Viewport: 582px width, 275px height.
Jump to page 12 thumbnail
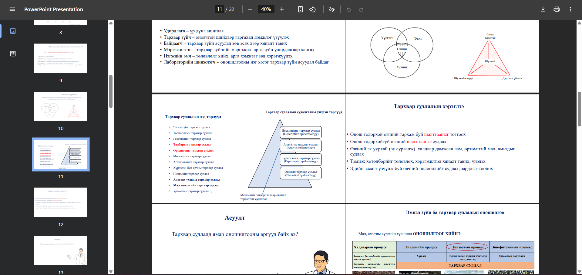point(61,202)
